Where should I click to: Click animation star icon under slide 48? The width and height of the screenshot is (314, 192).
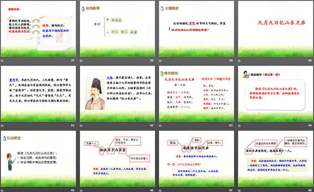(x=239, y=190)
